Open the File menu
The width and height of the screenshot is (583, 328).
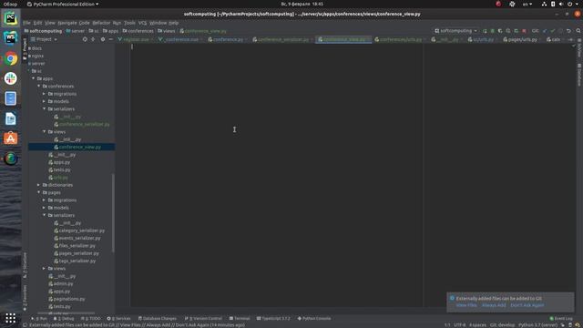click(26, 23)
